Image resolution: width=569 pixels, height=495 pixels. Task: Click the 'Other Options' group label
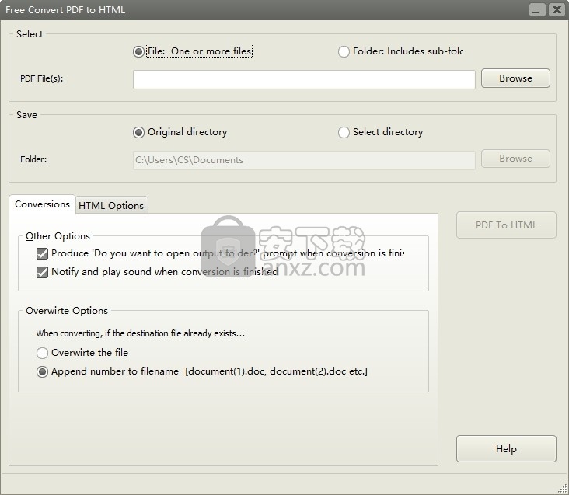pos(58,236)
